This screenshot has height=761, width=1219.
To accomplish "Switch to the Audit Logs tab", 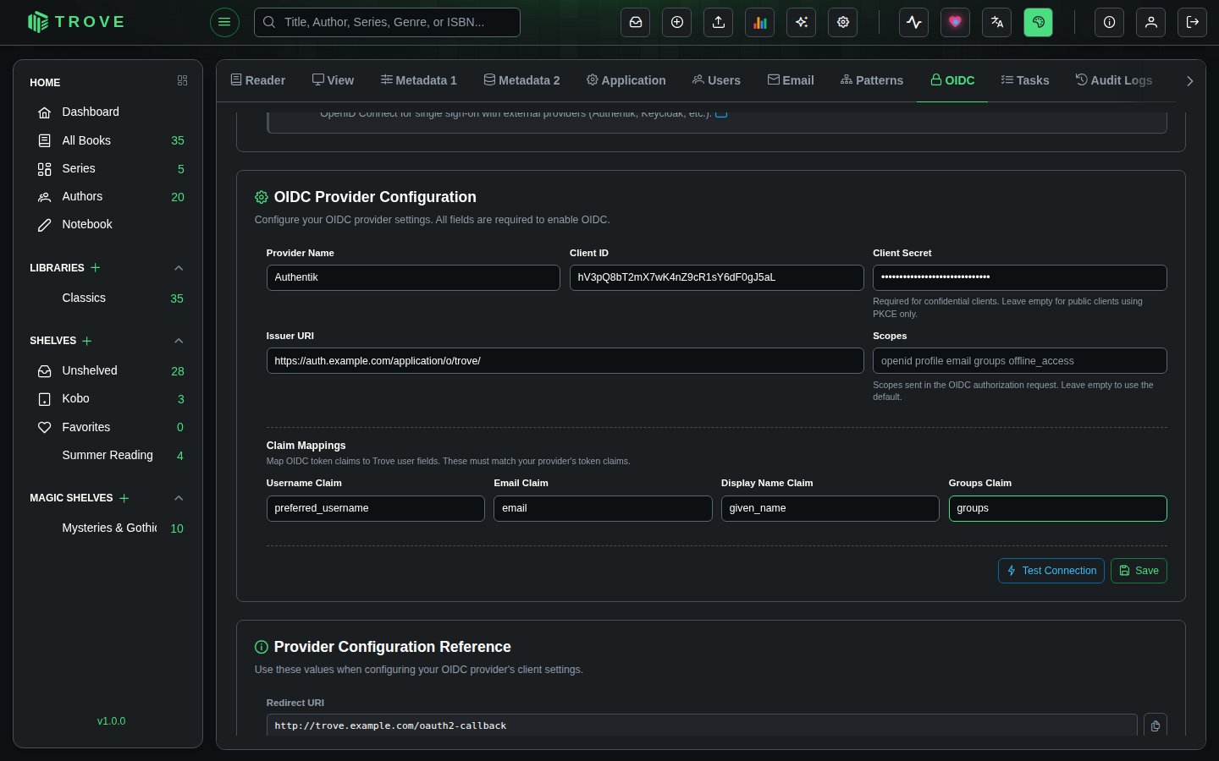I will [1114, 80].
